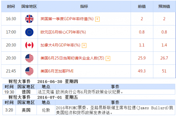Click the 预测值 column header
Screen dimensions: 176x117
coord(164,6)
